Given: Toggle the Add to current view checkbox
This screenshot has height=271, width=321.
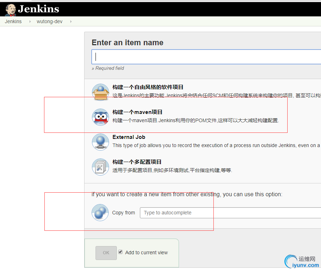Looking at the screenshot, I should click(120, 252).
